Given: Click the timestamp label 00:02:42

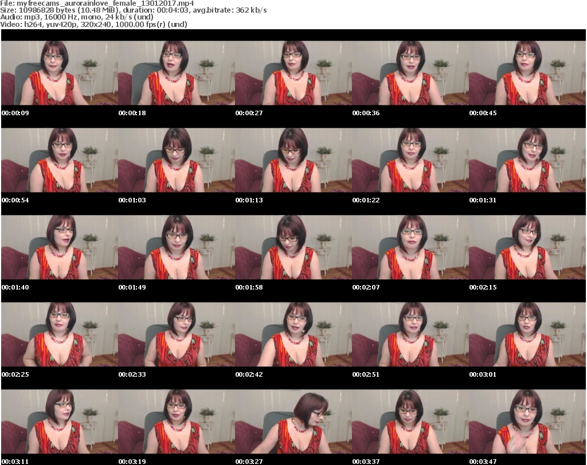Looking at the screenshot, I should (249, 374).
